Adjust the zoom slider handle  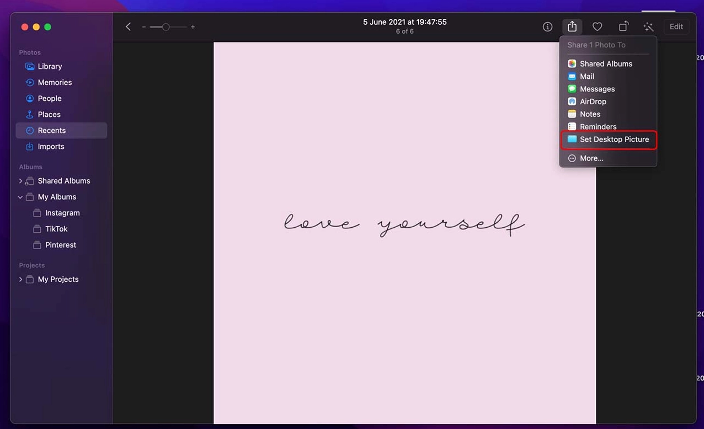coord(166,27)
